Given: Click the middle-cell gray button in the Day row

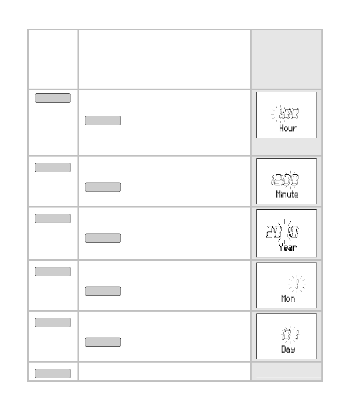Looking at the screenshot, I should (x=103, y=342).
